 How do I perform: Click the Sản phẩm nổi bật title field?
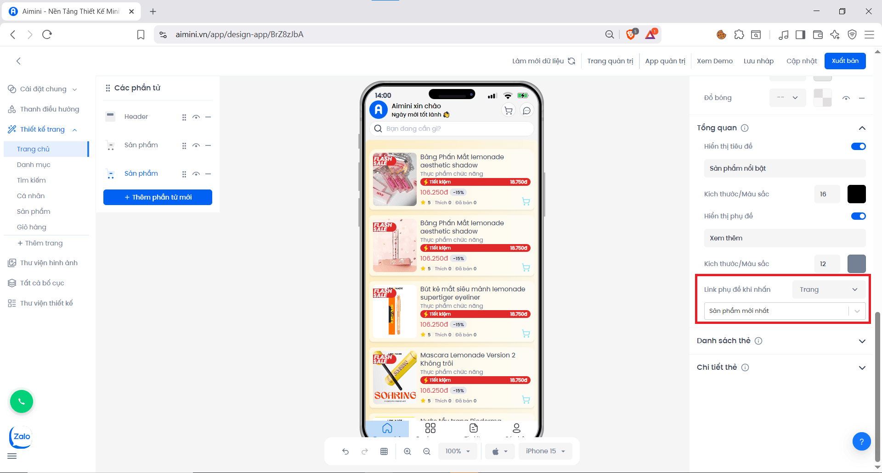784,168
